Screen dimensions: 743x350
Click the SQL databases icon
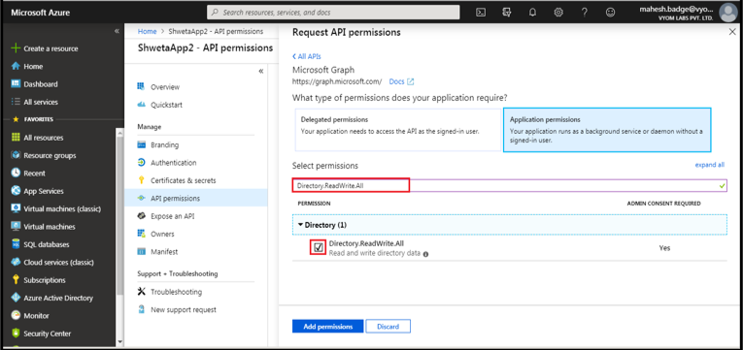(16, 244)
